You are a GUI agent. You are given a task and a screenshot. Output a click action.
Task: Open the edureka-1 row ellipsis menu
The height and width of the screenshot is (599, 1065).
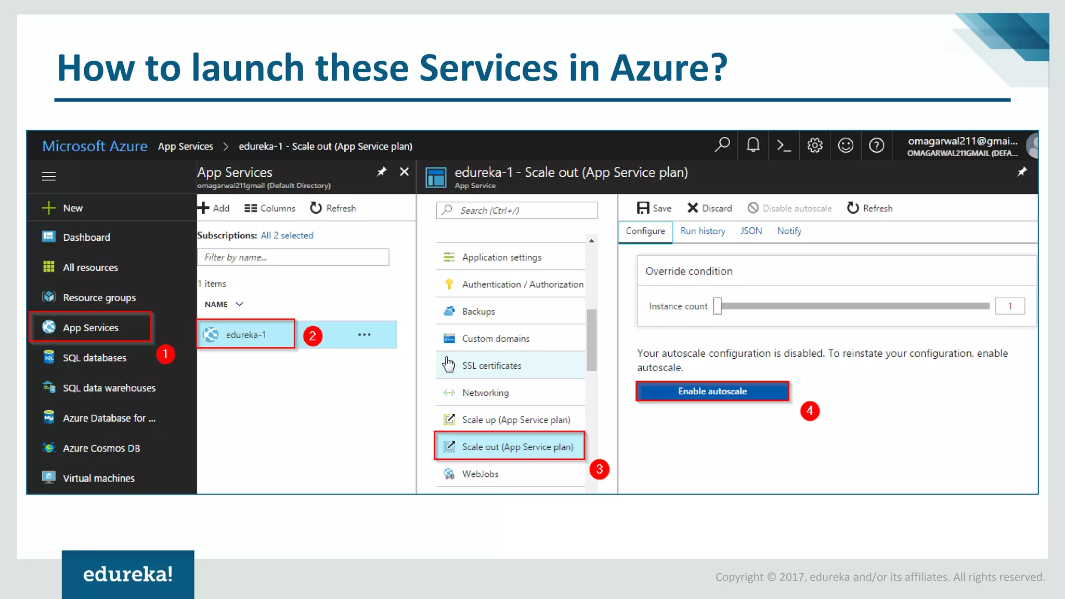point(365,334)
